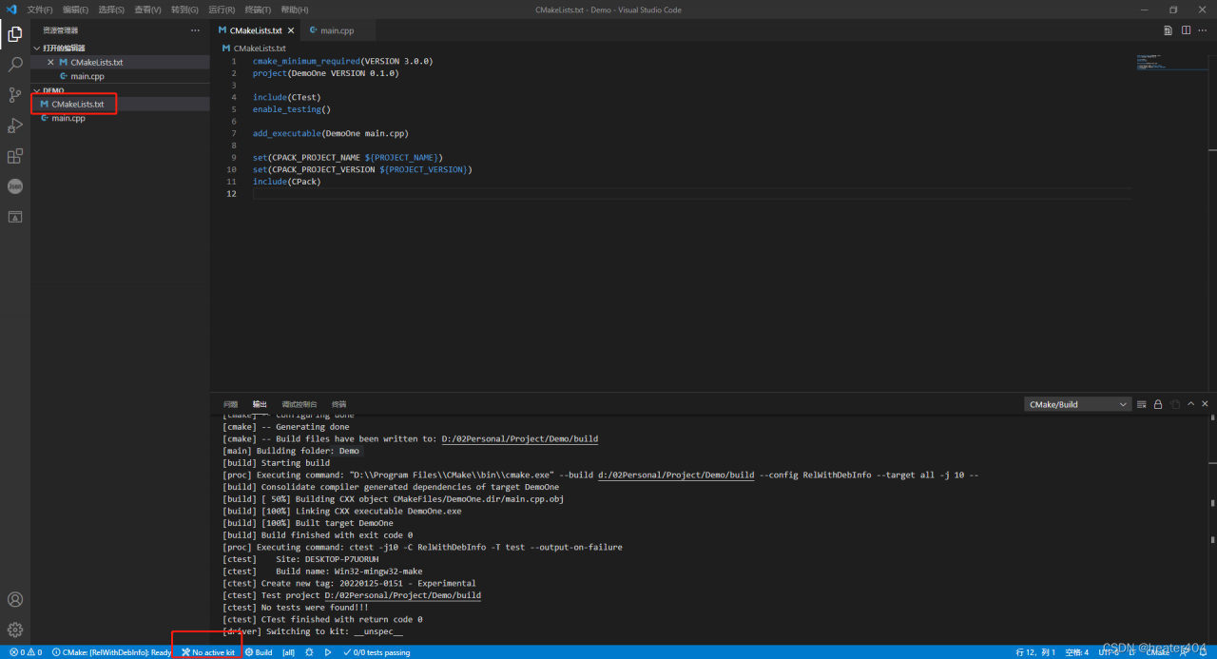The height and width of the screenshot is (659, 1217).
Task: Open the Extensions view
Action: pyautogui.click(x=15, y=156)
